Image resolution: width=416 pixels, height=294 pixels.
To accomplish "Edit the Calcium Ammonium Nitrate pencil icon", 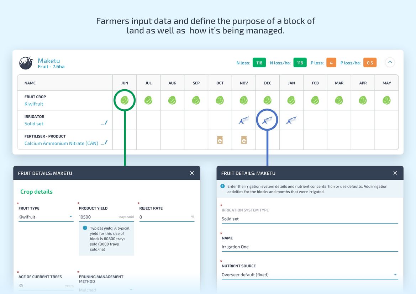I will (x=104, y=143).
